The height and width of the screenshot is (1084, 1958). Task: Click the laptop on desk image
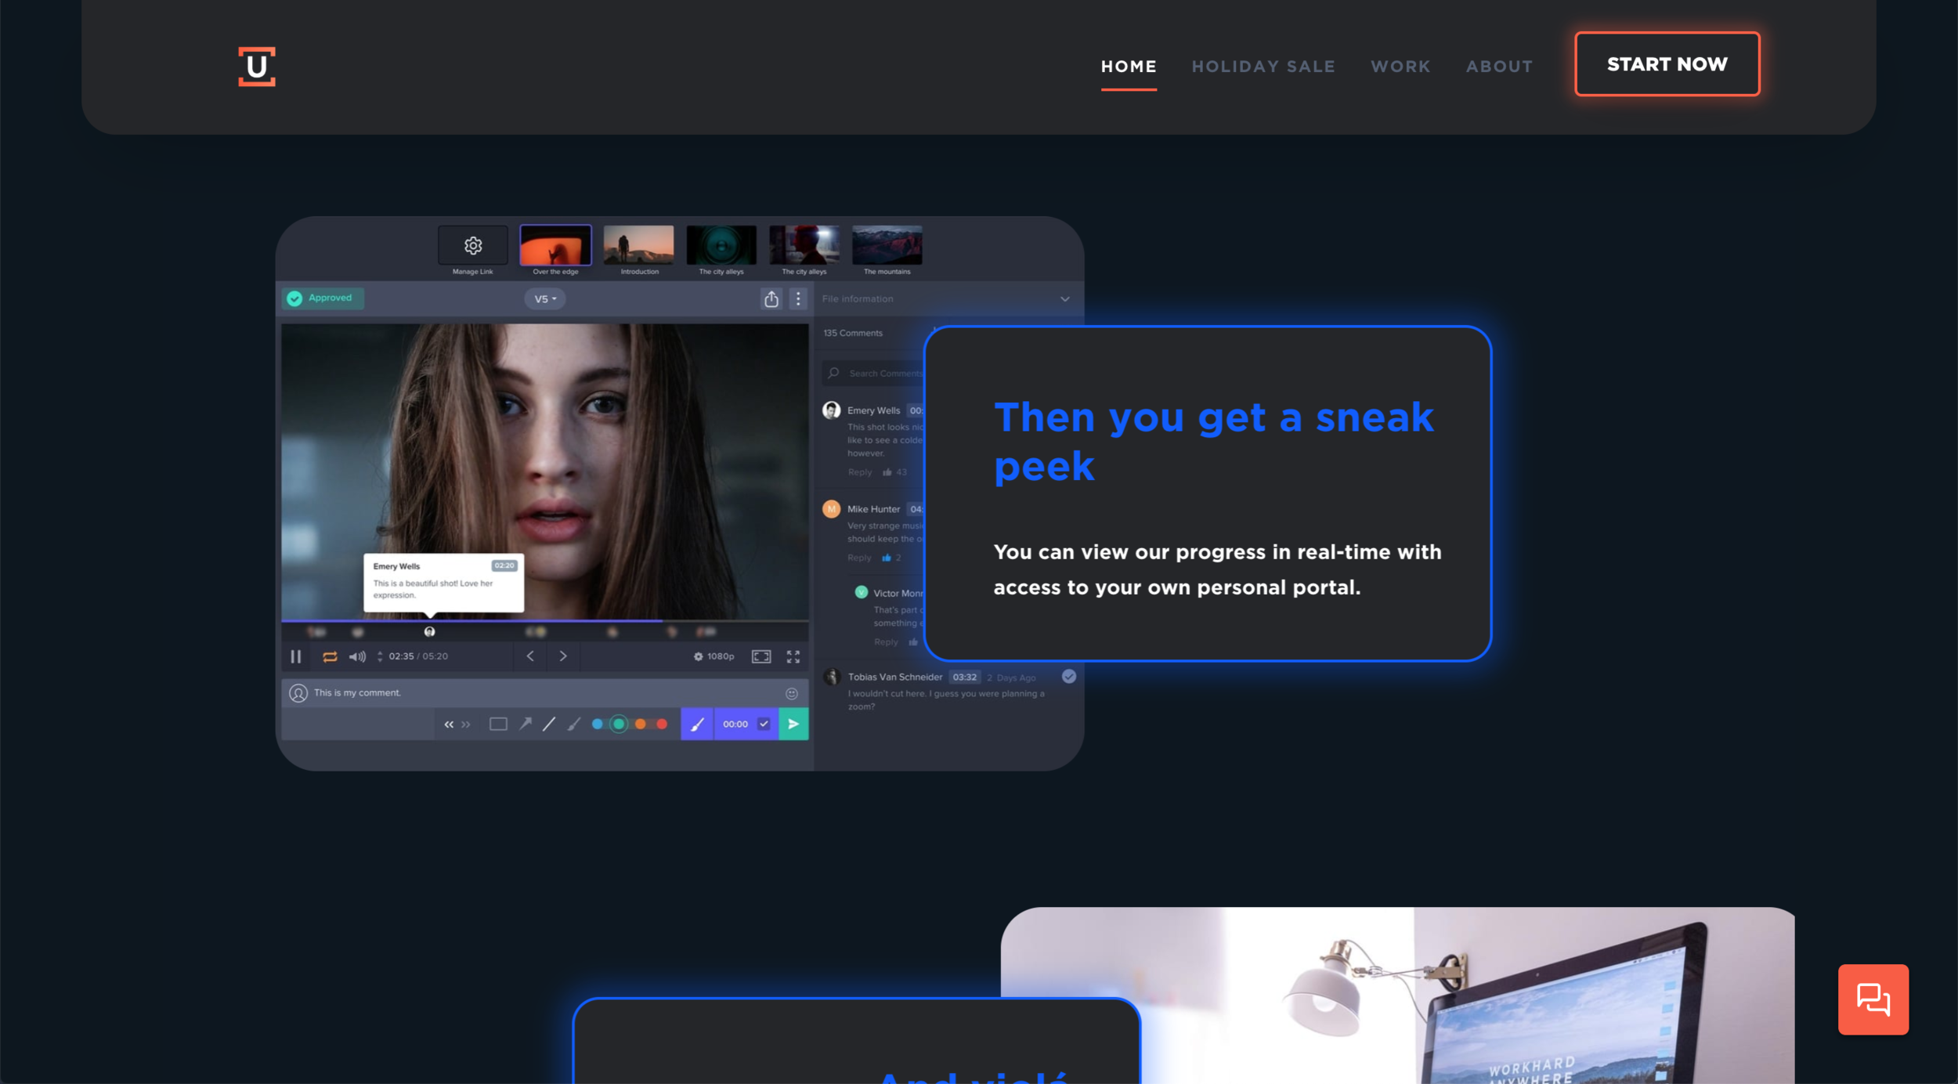(x=1398, y=995)
